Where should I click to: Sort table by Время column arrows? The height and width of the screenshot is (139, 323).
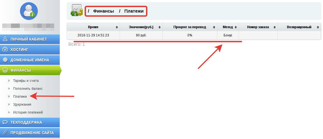[117, 27]
